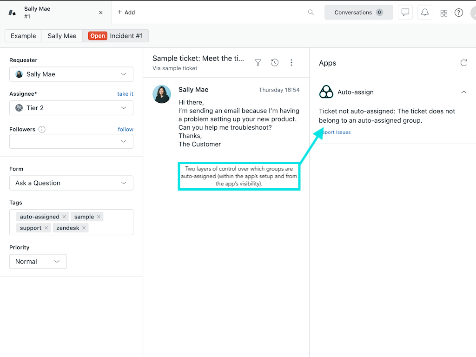The width and height of the screenshot is (476, 357).
Task: Collapse the Auto-assign app section
Action: pos(463,92)
